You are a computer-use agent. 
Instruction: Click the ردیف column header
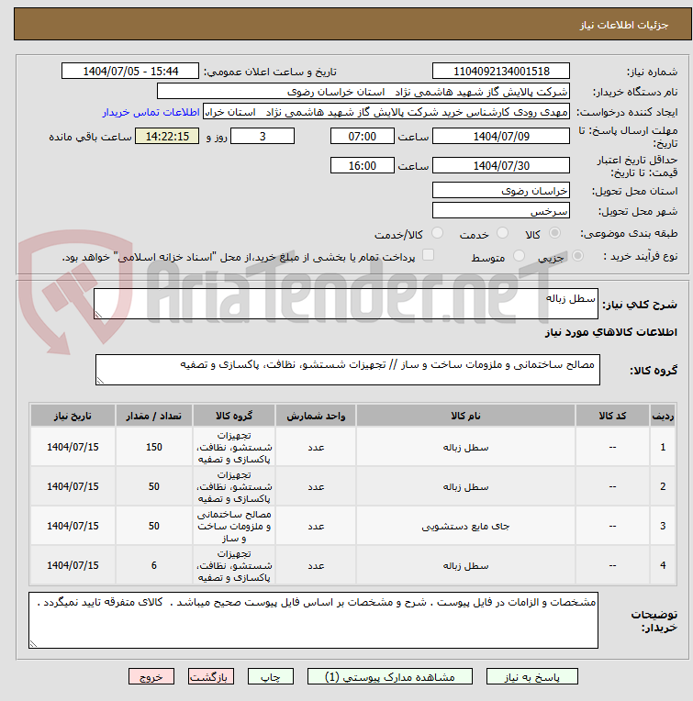pos(662,416)
